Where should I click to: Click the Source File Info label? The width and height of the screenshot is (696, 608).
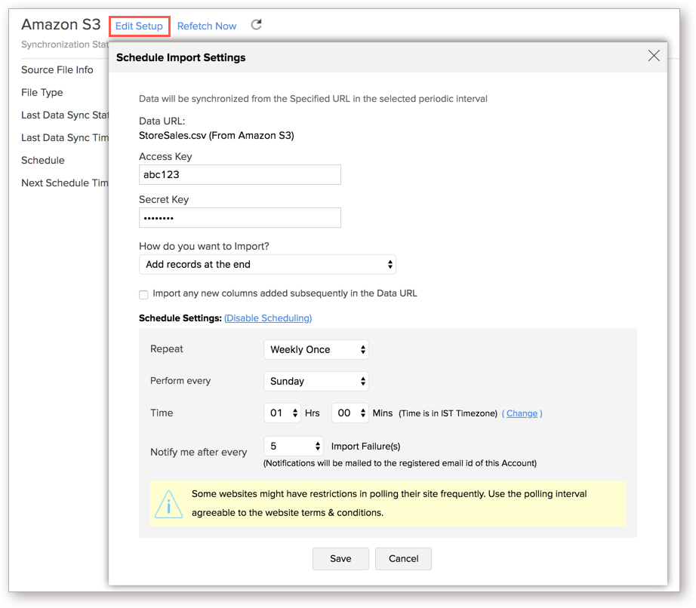(x=57, y=70)
